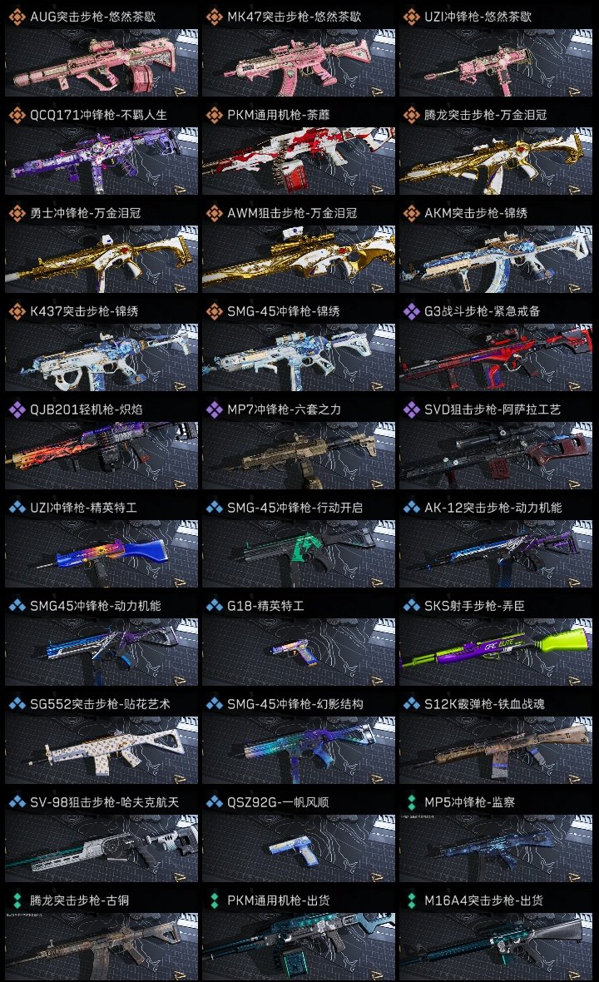This screenshot has width=599, height=982.
Task: Open the MP7冲锋枪-六套之力 skin card
Action: coord(299,444)
